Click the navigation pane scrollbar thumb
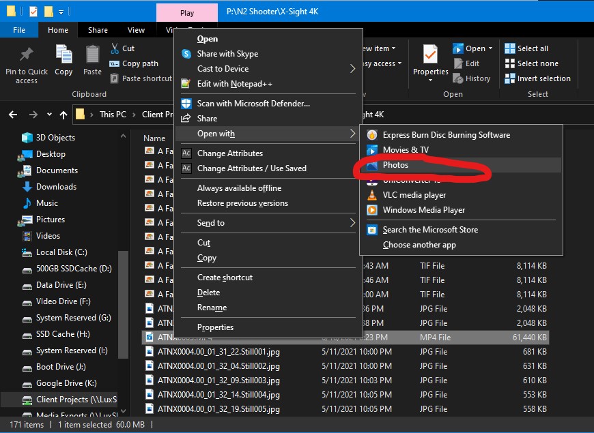Viewport: 594px width, 433px height. (123, 305)
